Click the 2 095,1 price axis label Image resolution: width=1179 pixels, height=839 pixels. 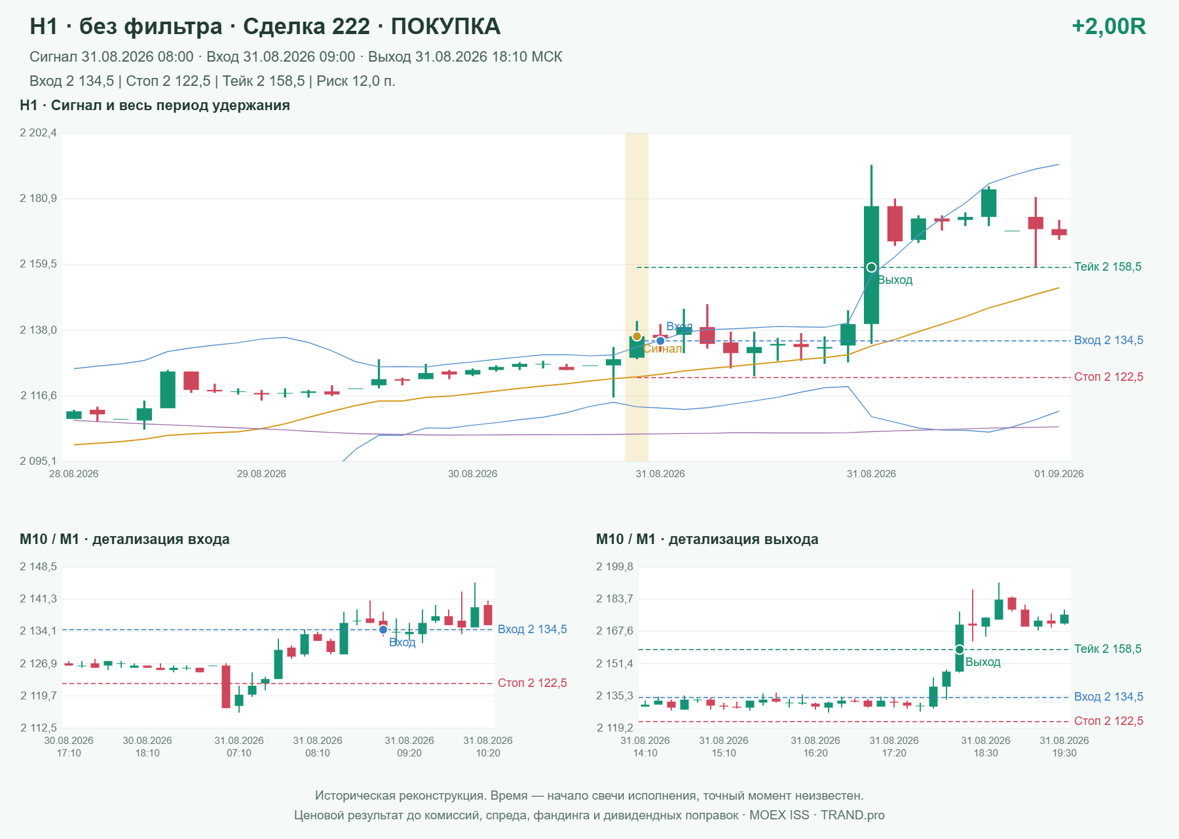point(38,461)
